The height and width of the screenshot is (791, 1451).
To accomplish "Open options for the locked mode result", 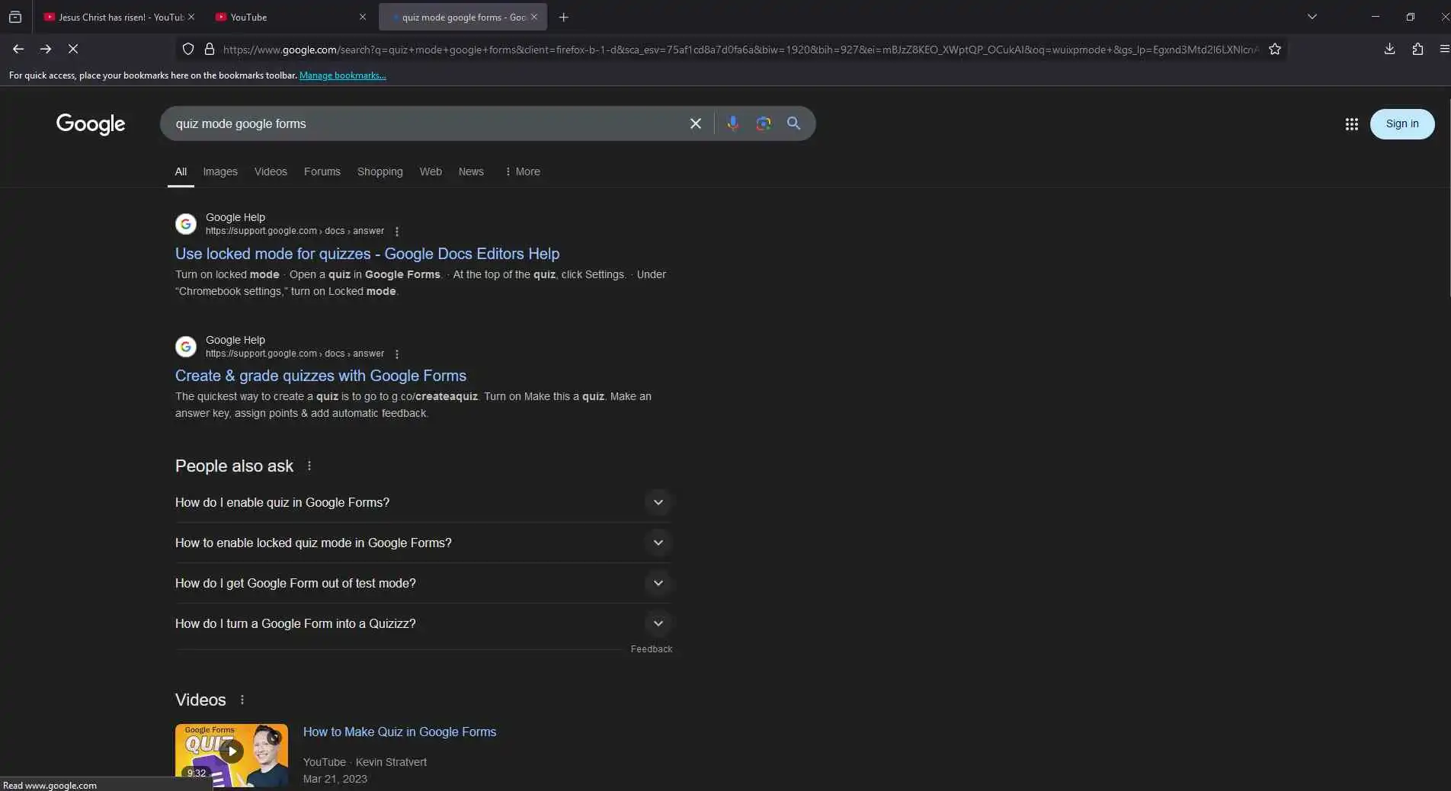I will click(x=397, y=231).
